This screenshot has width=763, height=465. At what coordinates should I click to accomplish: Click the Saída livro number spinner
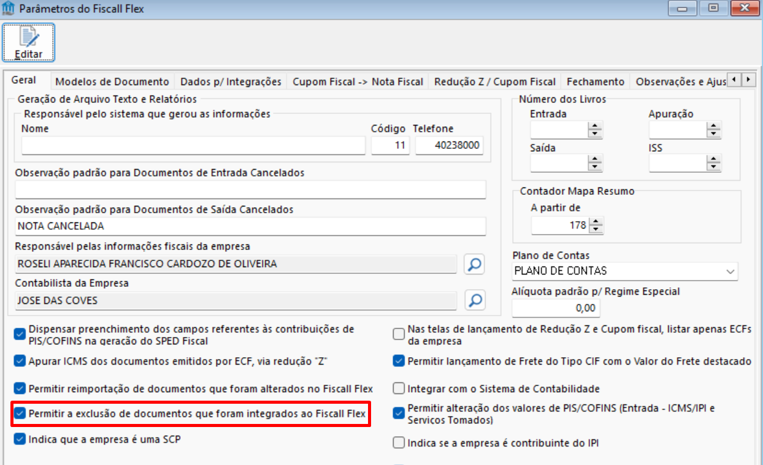(x=595, y=163)
